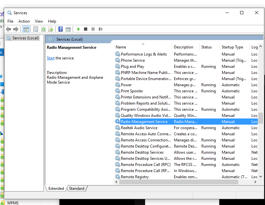Click the Back arrow toolbar icon
Viewport: 265px width, 205px height.
pos(8,29)
